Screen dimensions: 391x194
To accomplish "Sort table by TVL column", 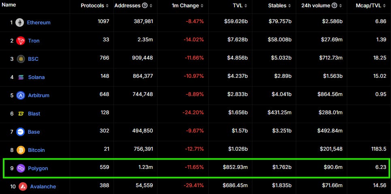I will (x=246, y=6).
